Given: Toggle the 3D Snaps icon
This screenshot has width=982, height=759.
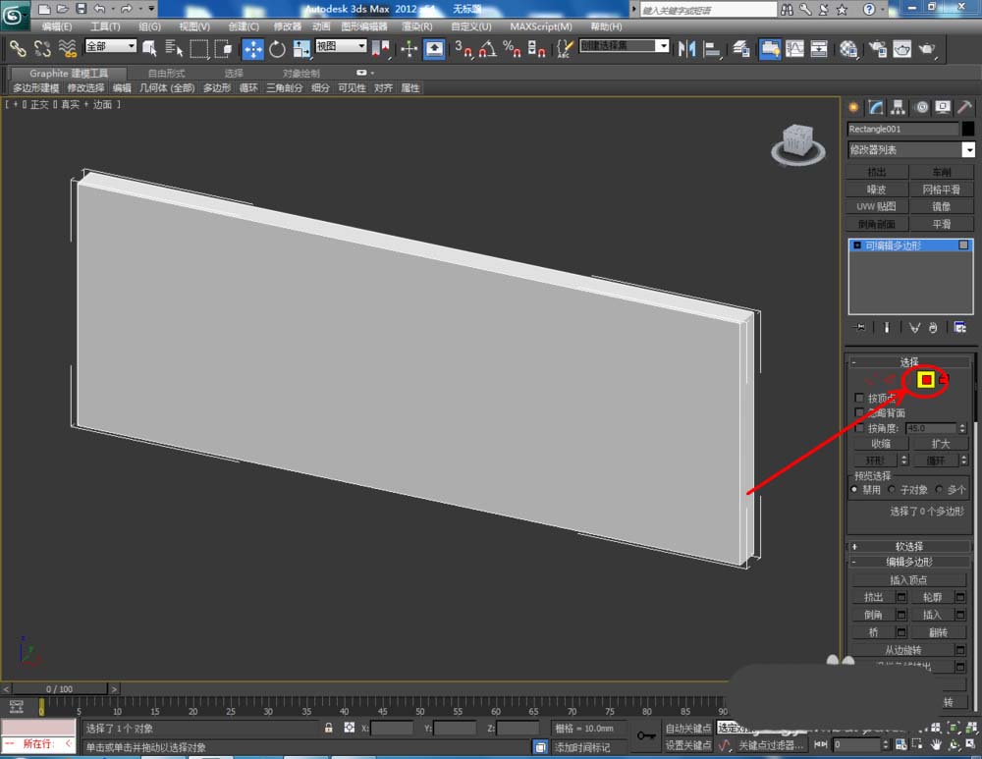Looking at the screenshot, I should (464, 48).
